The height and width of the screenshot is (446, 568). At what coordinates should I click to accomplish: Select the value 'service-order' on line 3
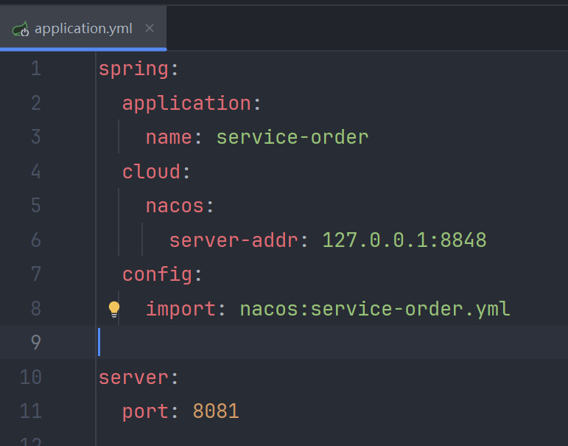[292, 137]
